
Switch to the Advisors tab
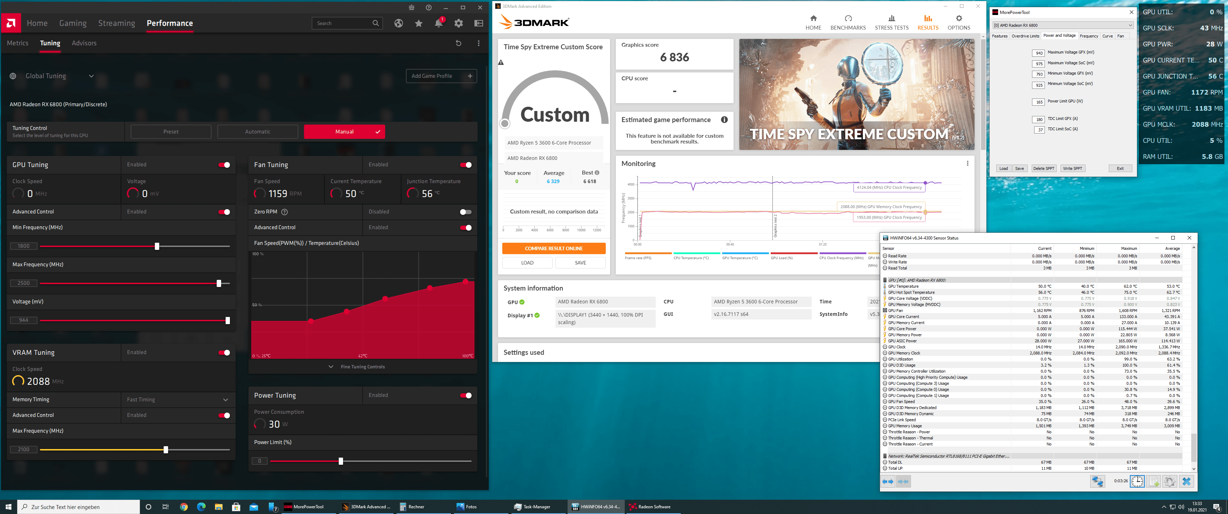[x=84, y=43]
